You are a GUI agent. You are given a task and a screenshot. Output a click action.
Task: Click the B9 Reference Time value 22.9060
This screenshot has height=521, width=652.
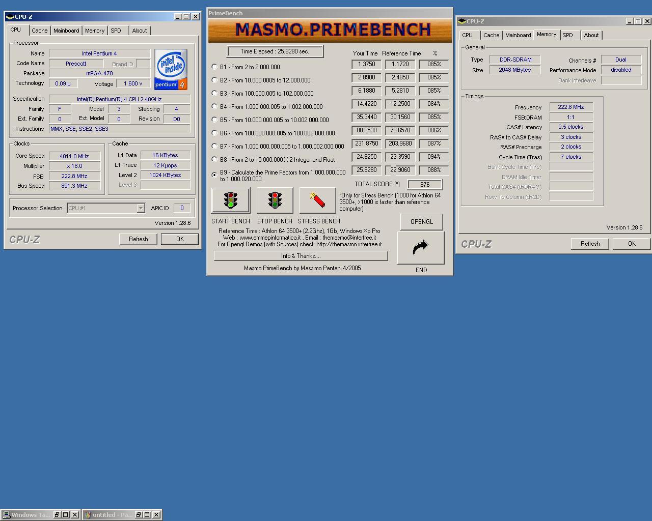pyautogui.click(x=400, y=170)
